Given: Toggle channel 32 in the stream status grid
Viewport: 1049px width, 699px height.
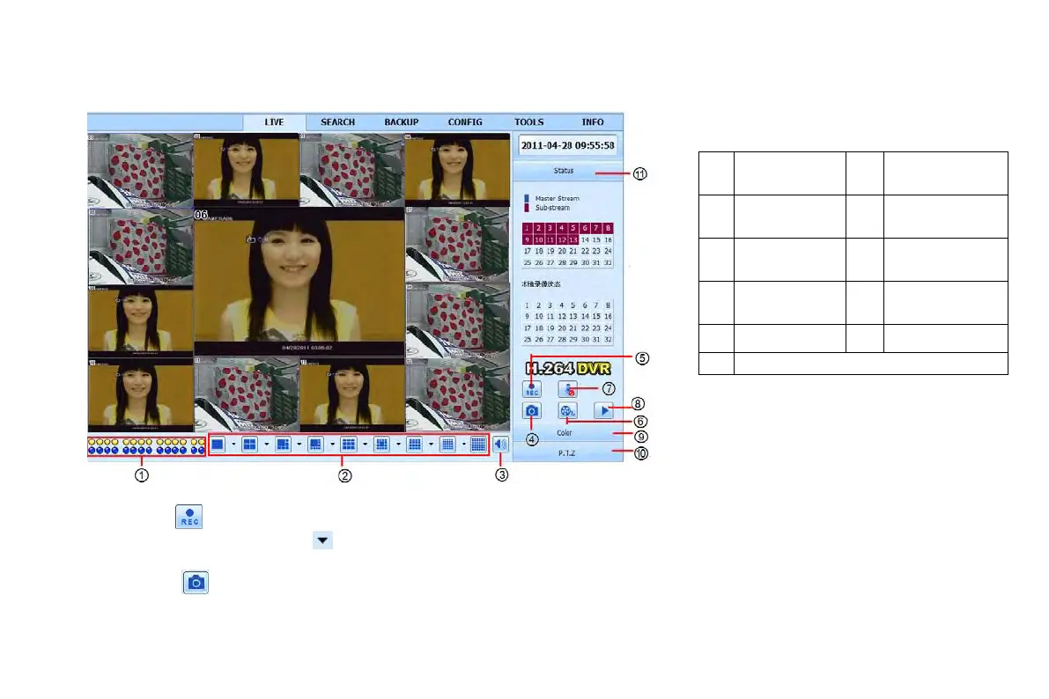Looking at the screenshot, I should pyautogui.click(x=608, y=263).
